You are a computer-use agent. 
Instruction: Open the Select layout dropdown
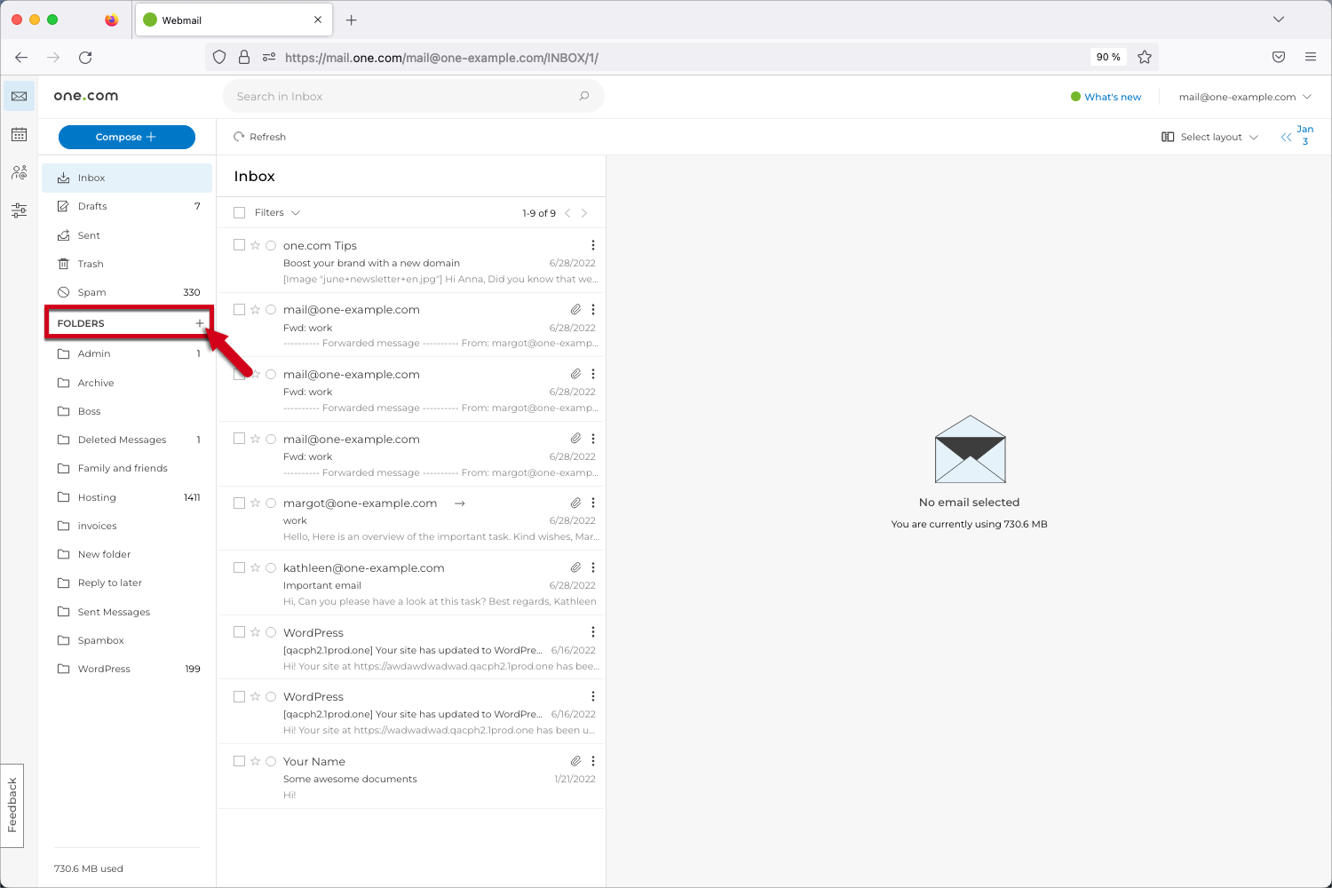[x=1209, y=137]
